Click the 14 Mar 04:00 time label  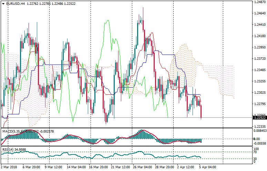pos(76,167)
